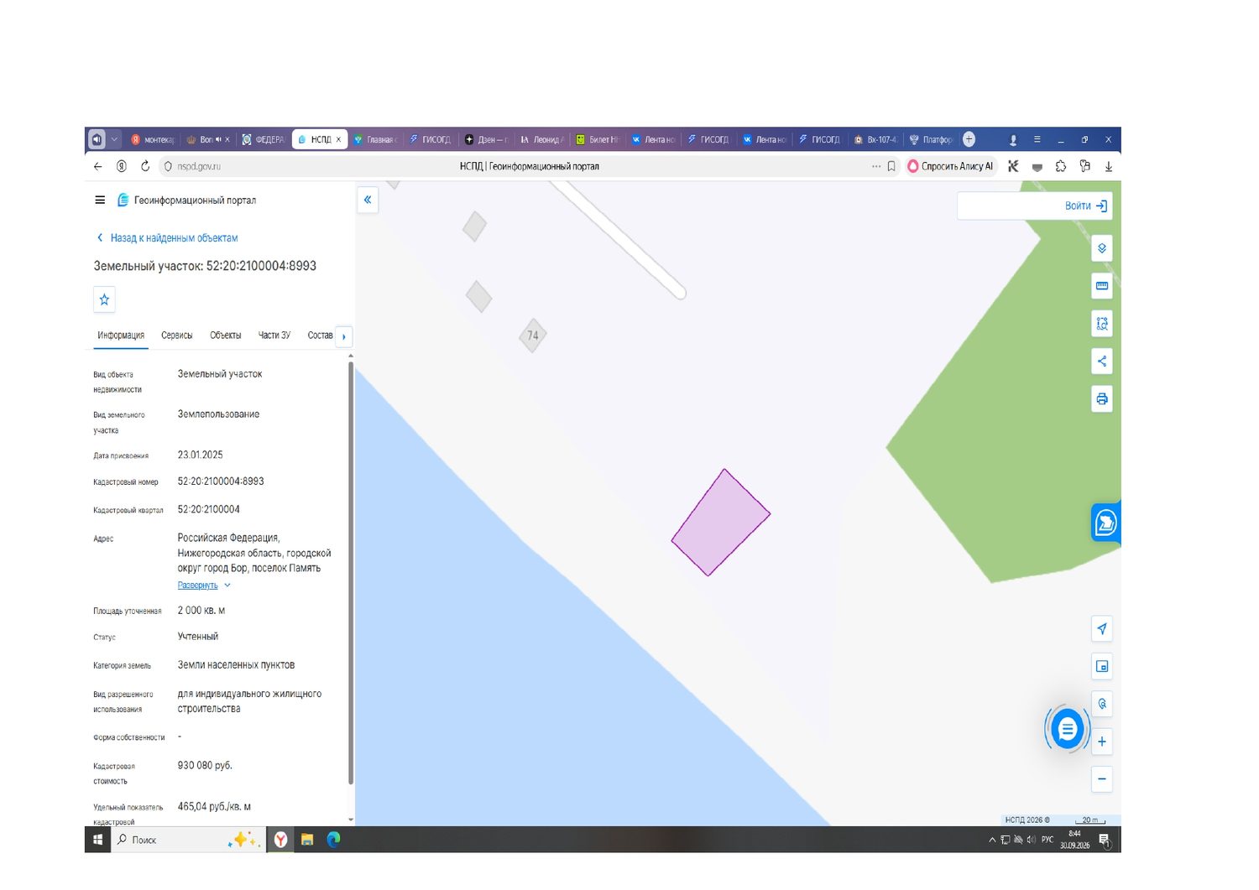Image resolution: width=1259 pixels, height=890 pixels.
Task: Click the address bar showing nspd.gov.ru
Action: coord(520,166)
